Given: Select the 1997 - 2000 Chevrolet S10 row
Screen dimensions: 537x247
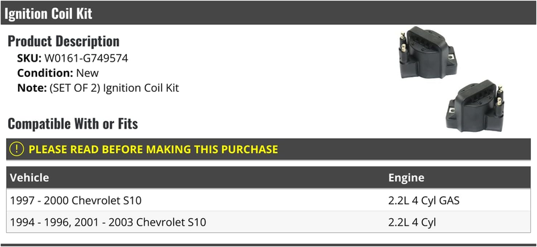Looking at the screenshot, I should [x=268, y=201].
